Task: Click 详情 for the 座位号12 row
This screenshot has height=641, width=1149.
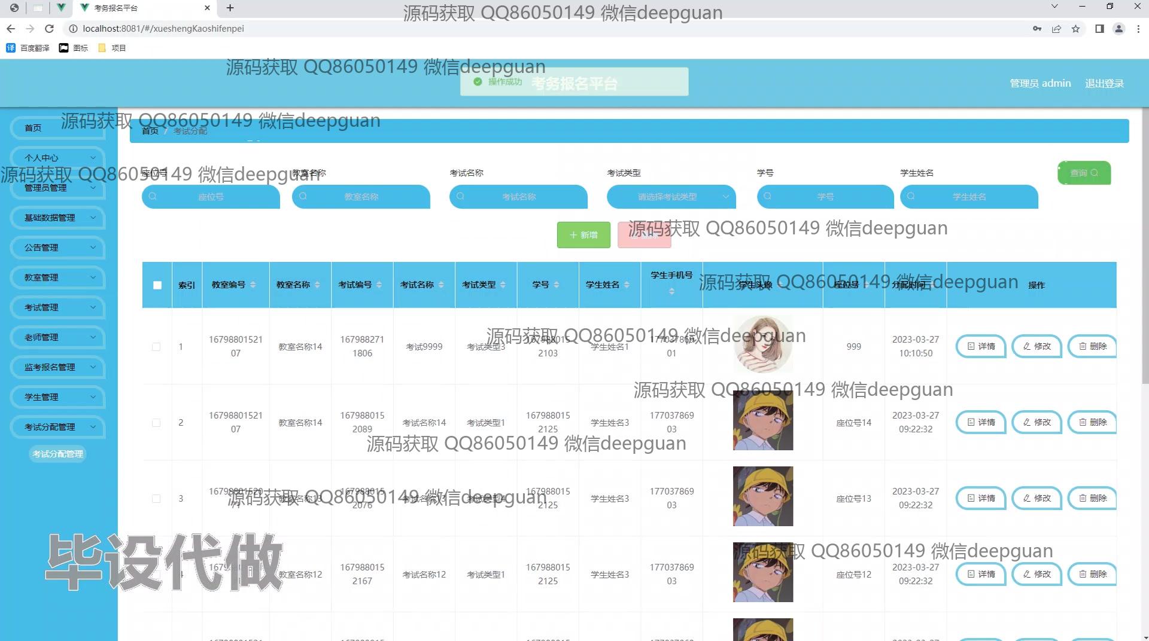Action: 981,574
